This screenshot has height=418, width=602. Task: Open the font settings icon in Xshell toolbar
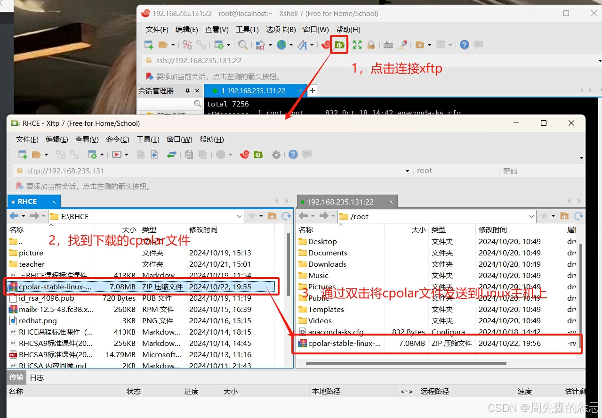[x=303, y=45]
